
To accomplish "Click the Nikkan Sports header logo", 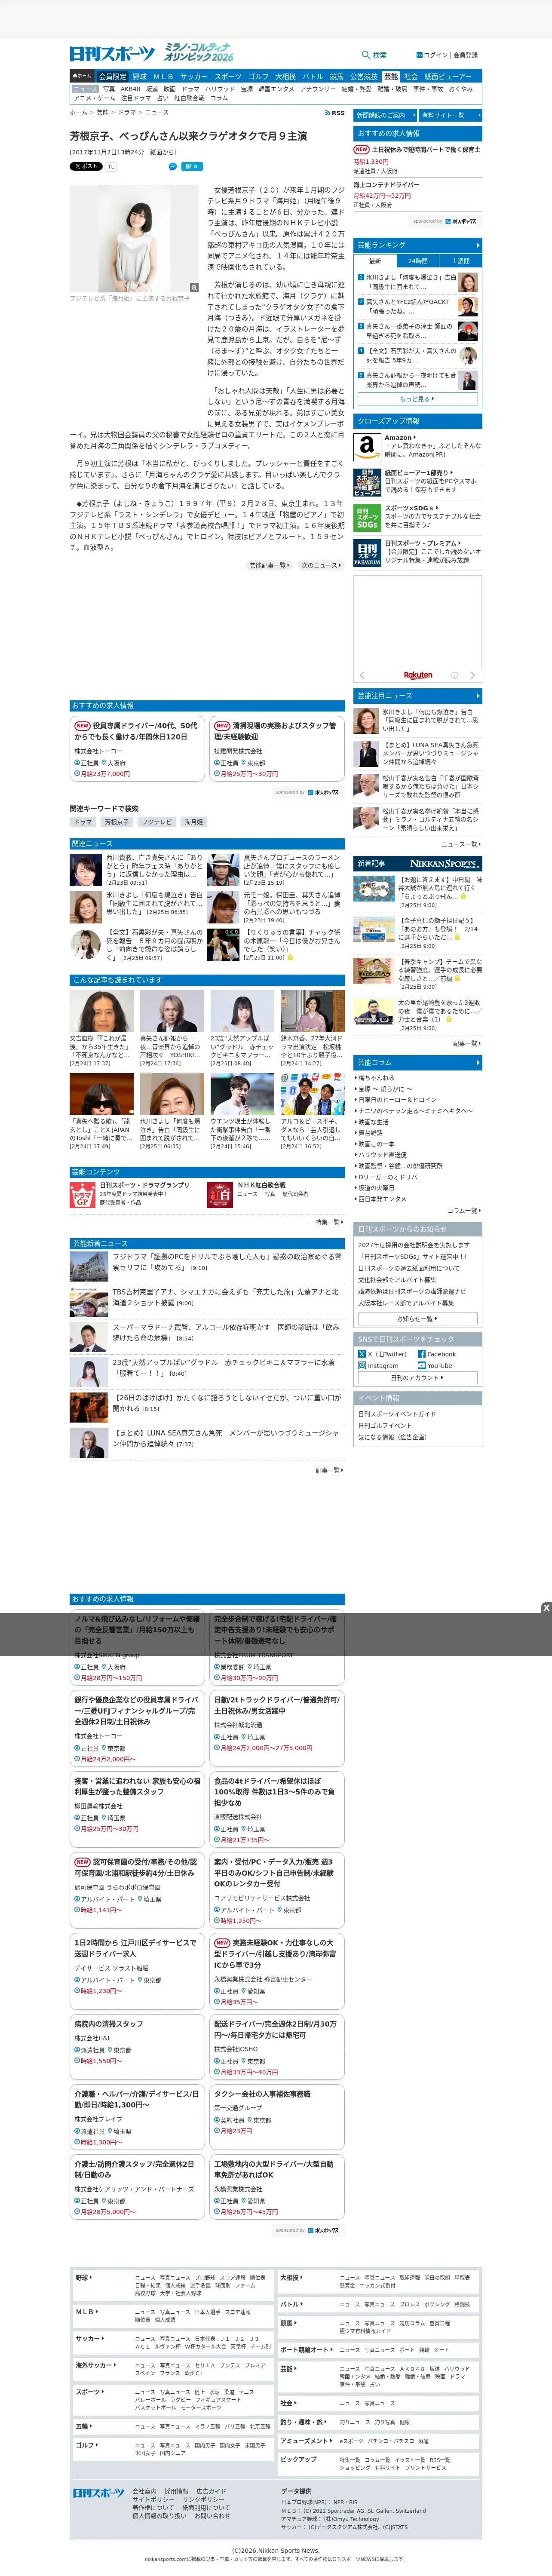I will coord(112,54).
